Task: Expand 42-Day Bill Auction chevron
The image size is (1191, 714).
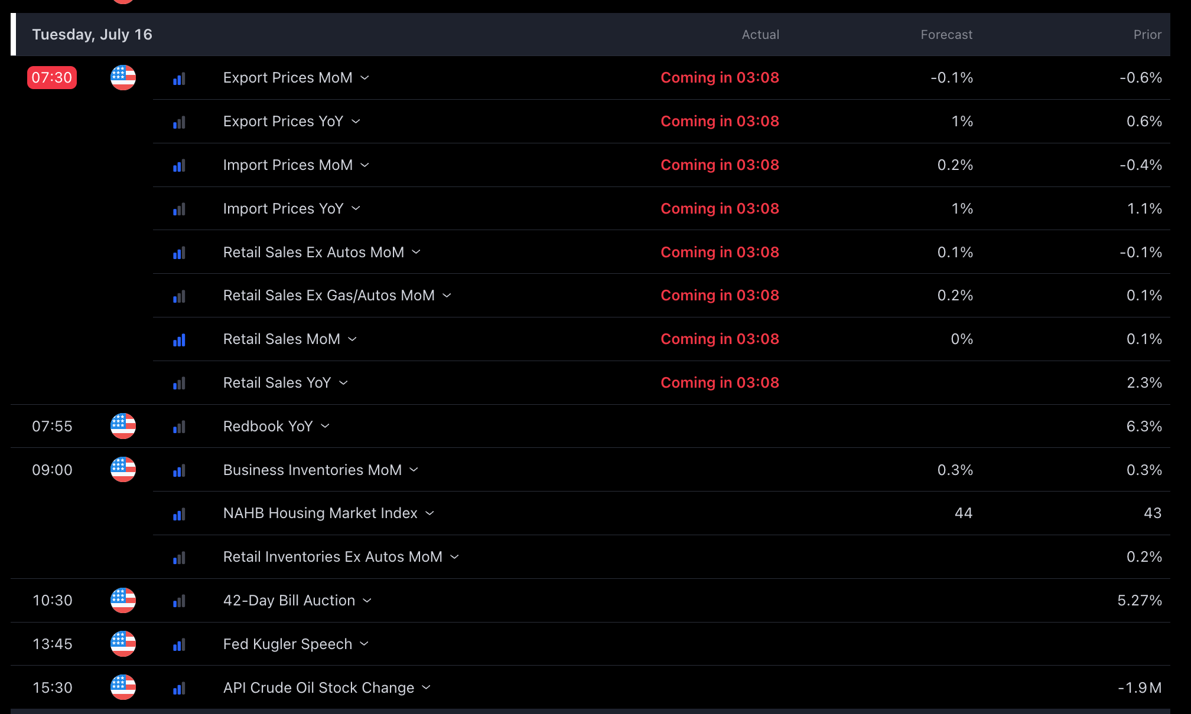Action: pyautogui.click(x=367, y=601)
